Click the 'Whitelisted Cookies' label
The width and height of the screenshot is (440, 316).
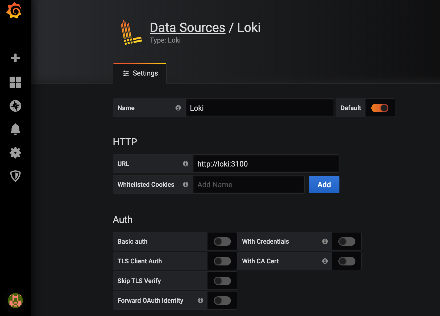pos(146,184)
